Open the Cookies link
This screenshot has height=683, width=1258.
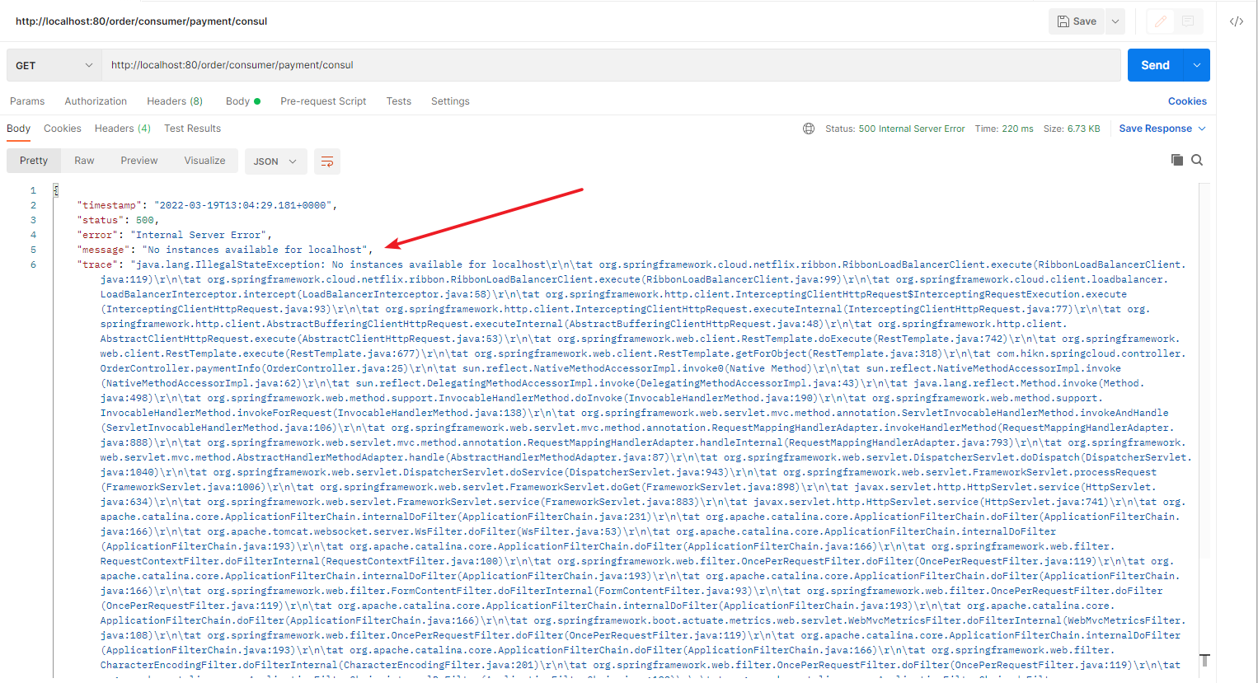click(x=1186, y=101)
